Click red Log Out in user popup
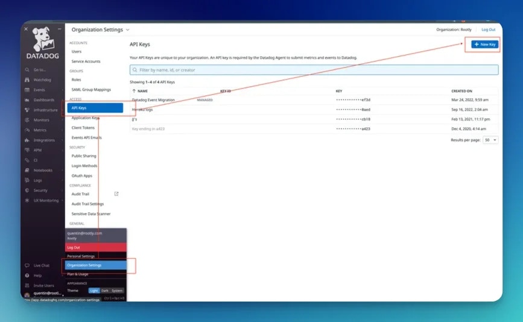 96,247
